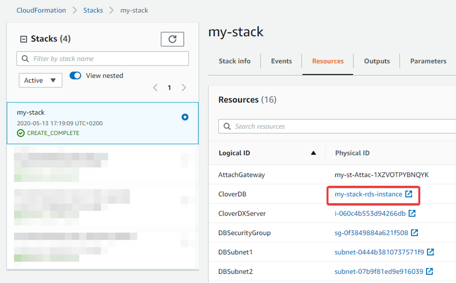456x283 pixels.
Task: Open the Active status filter dropdown
Action: click(40, 80)
